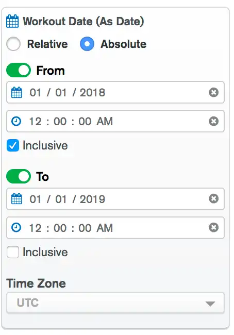The image size is (234, 335).
Task: Clear the To time field with X icon
Action: (213, 227)
